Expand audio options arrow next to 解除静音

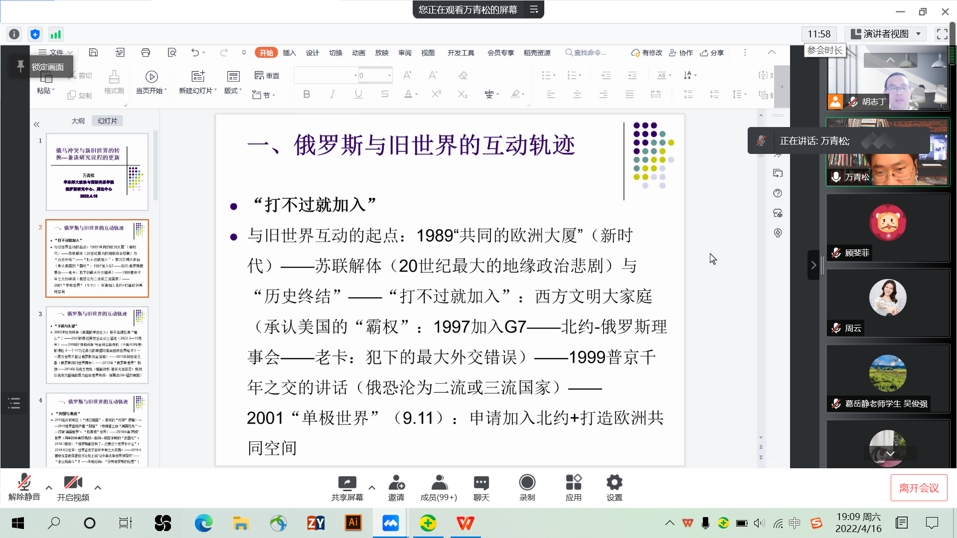coord(49,488)
